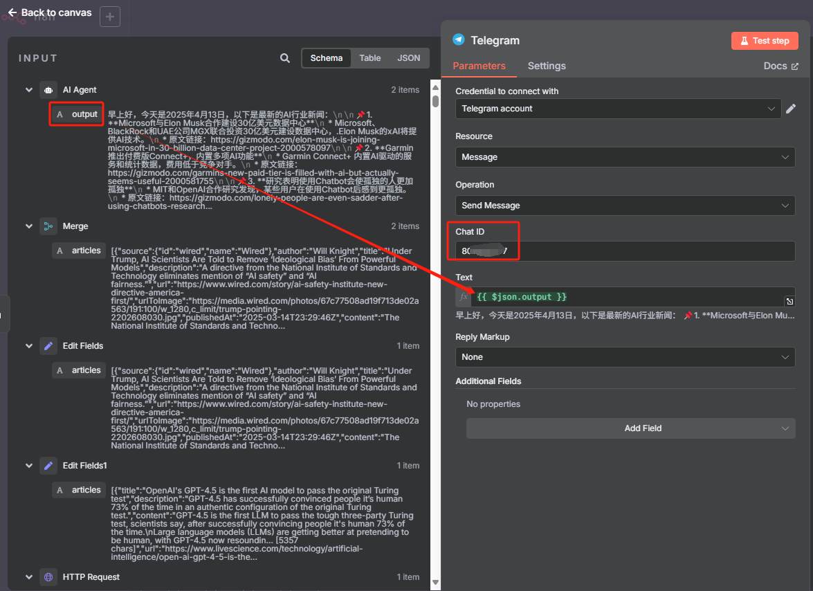Click the Telegram node title
Viewport: 813px width, 591px height.
(x=495, y=40)
